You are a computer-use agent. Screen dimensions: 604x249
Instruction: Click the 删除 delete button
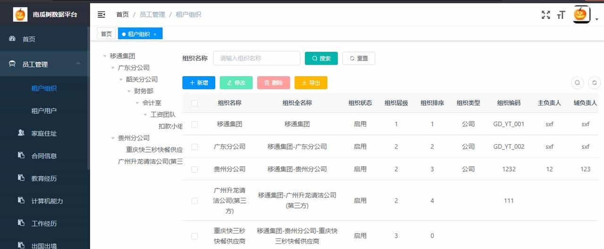[x=274, y=83]
